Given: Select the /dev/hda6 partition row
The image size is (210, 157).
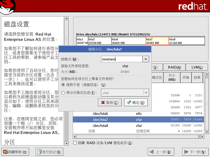Looking at the screenshot, I should click(138, 113).
